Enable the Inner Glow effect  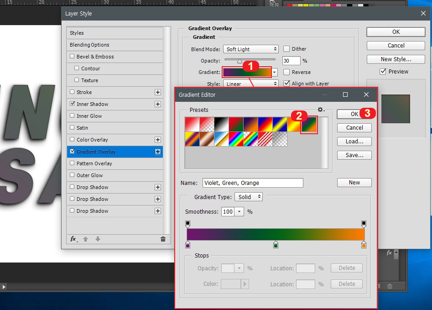pyautogui.click(x=72, y=116)
